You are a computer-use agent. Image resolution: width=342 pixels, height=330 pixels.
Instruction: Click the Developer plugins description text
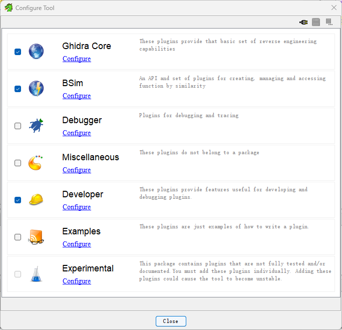click(x=223, y=193)
